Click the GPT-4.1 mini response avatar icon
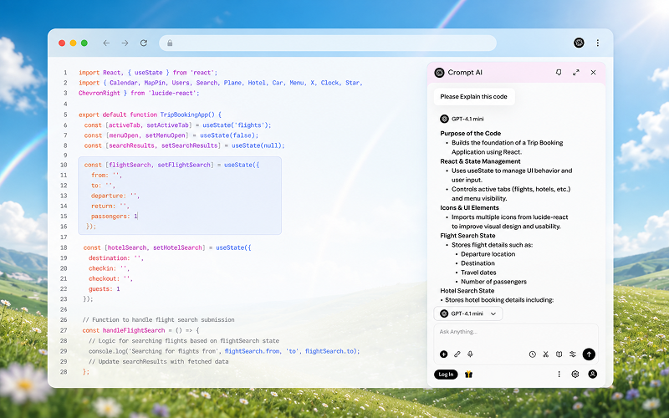669x418 pixels. tap(444, 119)
